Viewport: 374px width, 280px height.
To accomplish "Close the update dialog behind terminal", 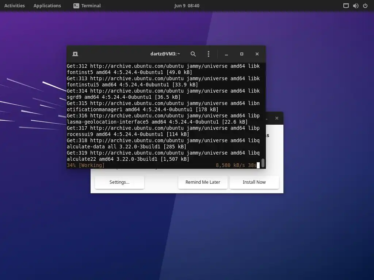I will (277, 118).
